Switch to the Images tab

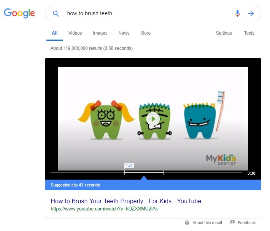click(100, 33)
